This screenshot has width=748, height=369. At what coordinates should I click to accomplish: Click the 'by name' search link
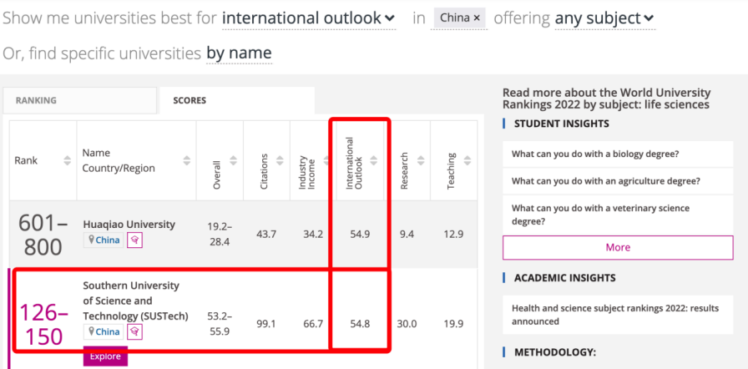pyautogui.click(x=239, y=53)
